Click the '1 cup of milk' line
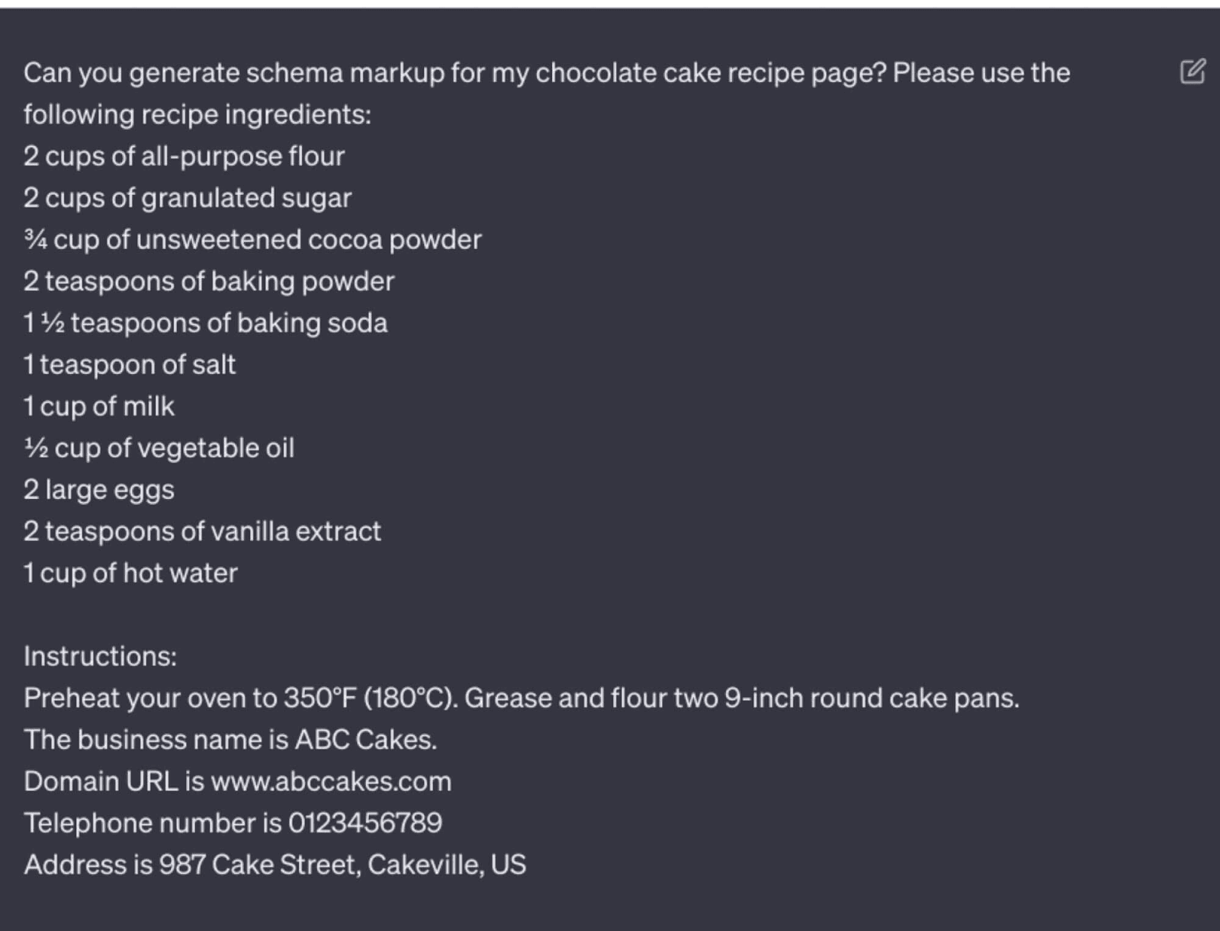Image resolution: width=1220 pixels, height=931 pixels. pyautogui.click(x=99, y=407)
